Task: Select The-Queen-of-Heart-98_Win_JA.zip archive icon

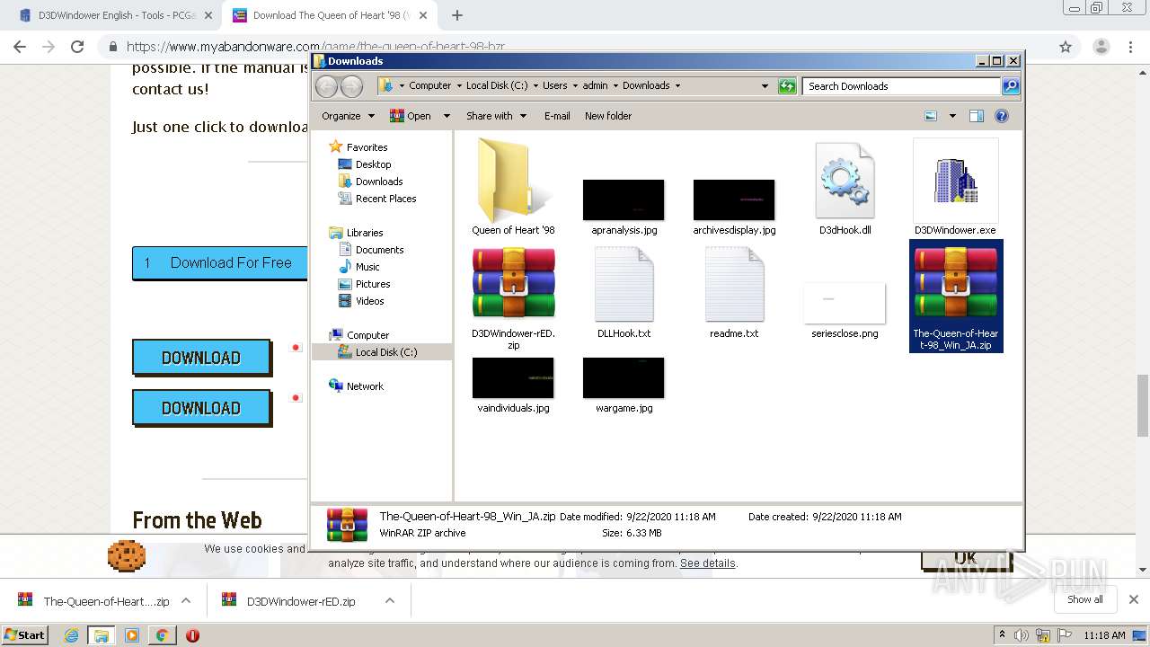Action: pos(955,283)
